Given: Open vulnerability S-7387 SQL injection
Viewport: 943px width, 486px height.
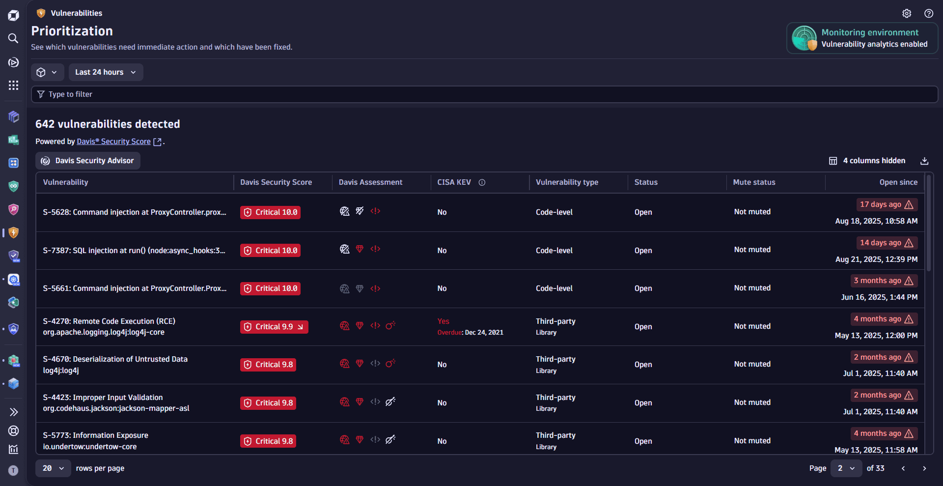Looking at the screenshot, I should (x=134, y=251).
